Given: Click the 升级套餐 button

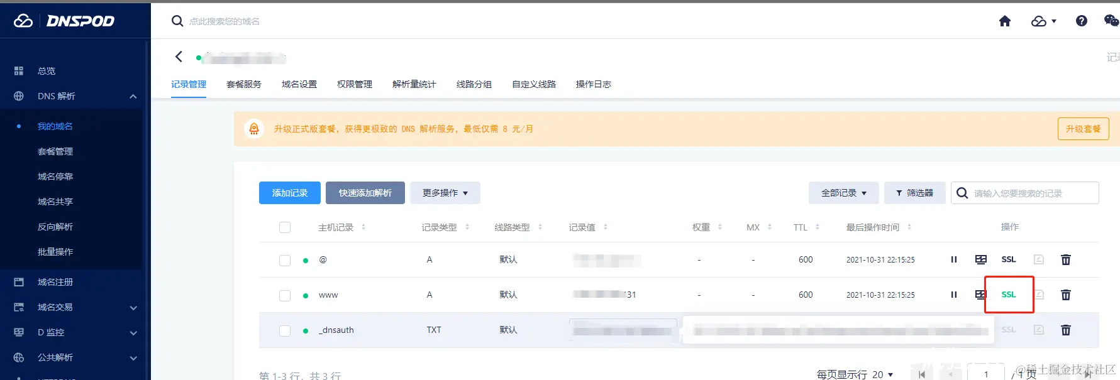Looking at the screenshot, I should coord(1084,129).
